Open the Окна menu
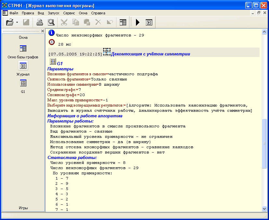This screenshot has width=269, height=220. click(83, 13)
